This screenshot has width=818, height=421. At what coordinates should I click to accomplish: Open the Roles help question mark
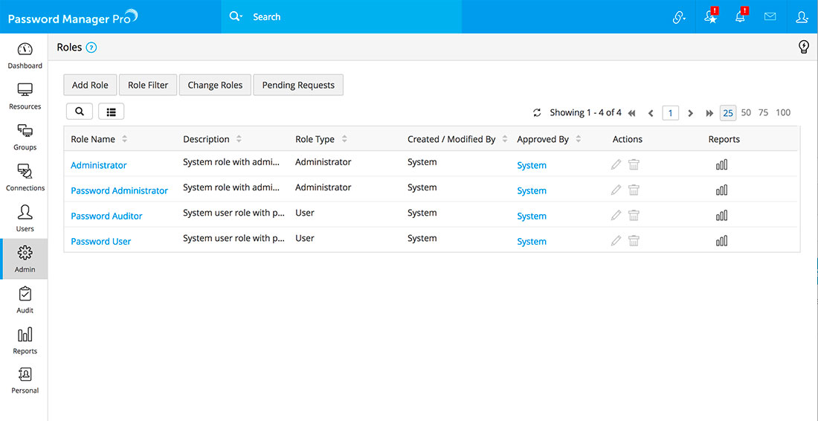click(x=91, y=48)
